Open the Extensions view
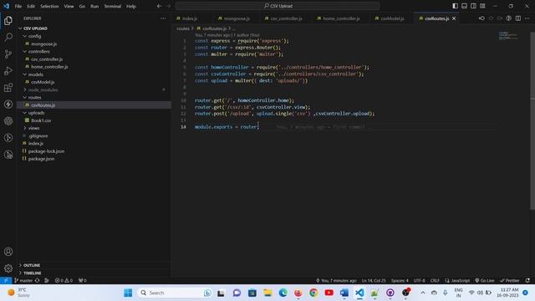Screen dimensions: 535x301 pyautogui.click(x=8, y=87)
